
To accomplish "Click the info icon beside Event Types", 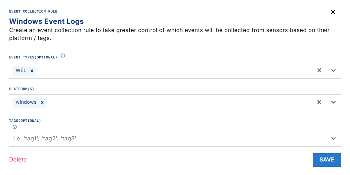I will coord(63,56).
